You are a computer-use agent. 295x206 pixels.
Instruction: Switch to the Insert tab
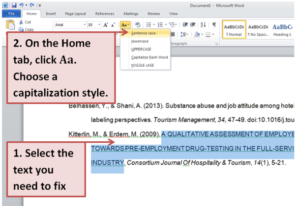51,14
